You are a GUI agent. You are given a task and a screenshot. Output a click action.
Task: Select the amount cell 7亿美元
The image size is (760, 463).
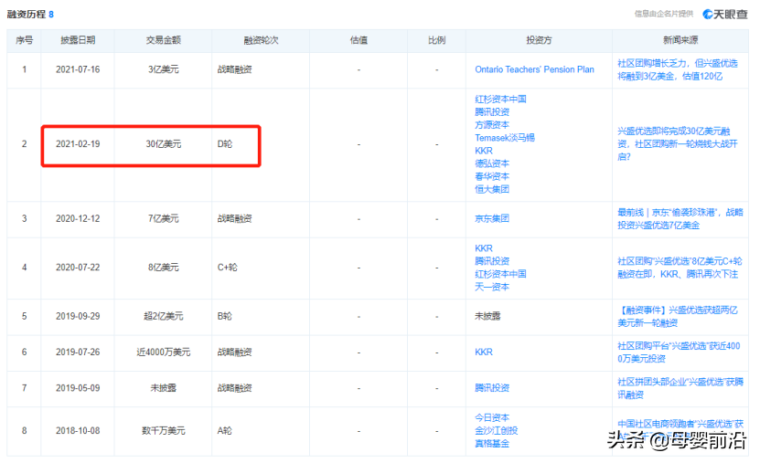click(164, 218)
